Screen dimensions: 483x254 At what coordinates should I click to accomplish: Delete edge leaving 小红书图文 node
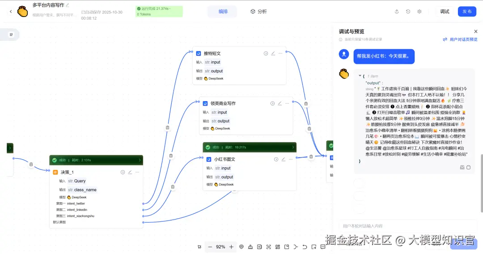coord(311,157)
